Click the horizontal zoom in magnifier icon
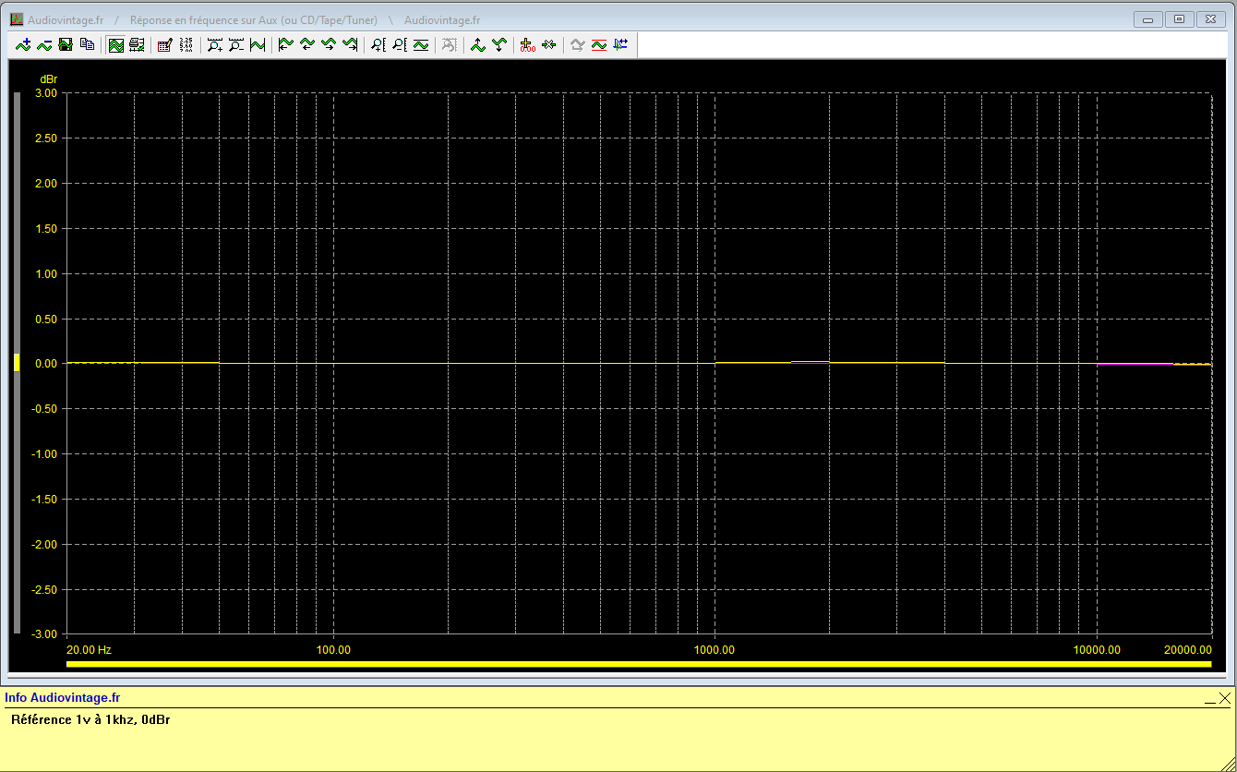 (x=215, y=44)
